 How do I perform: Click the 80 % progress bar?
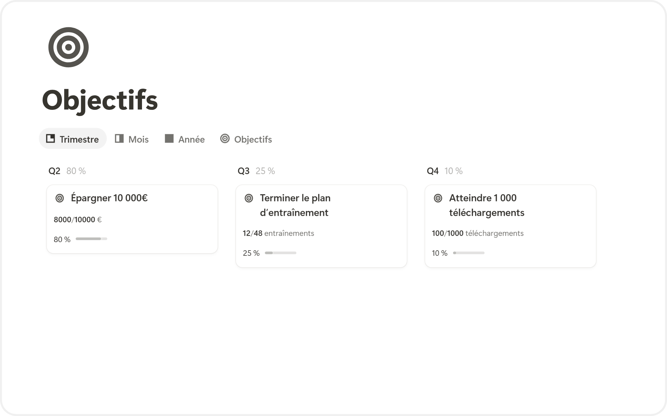coord(92,239)
